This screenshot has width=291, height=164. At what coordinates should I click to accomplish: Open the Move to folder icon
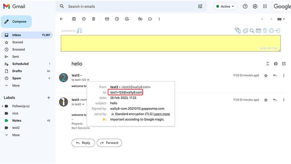click(x=140, y=19)
